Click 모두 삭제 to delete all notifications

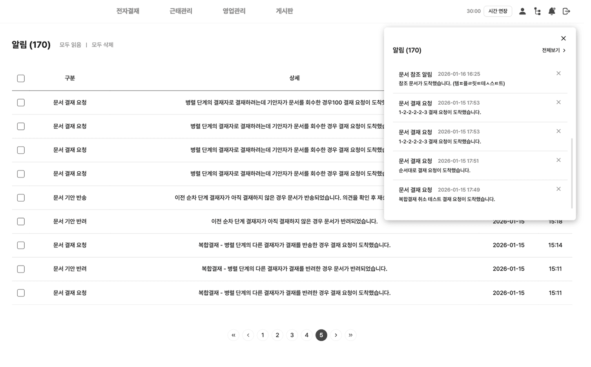[x=102, y=45]
